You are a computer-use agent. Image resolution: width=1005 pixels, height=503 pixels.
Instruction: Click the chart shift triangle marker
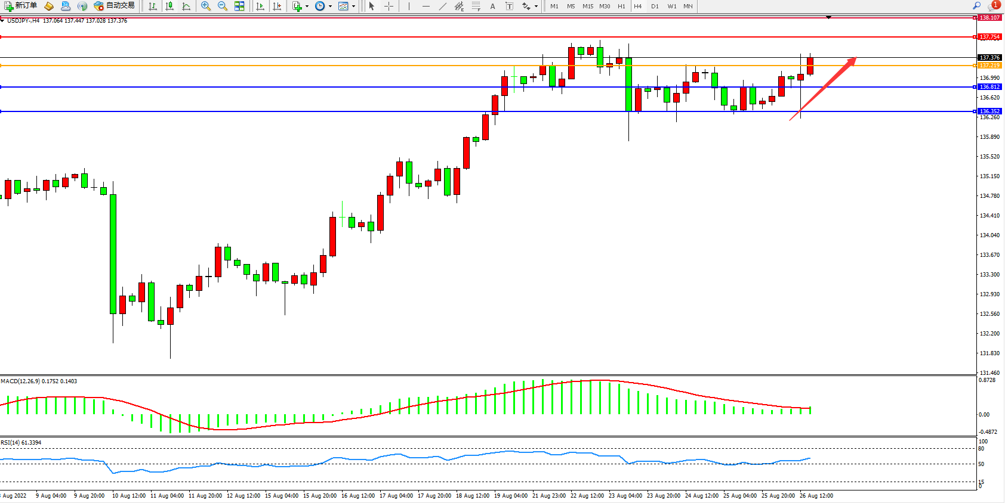click(828, 17)
